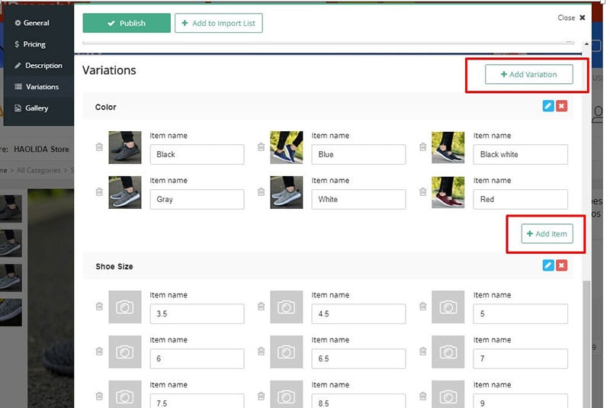Click Add to Import List button
This screenshot has width=610, height=408.
click(x=218, y=24)
